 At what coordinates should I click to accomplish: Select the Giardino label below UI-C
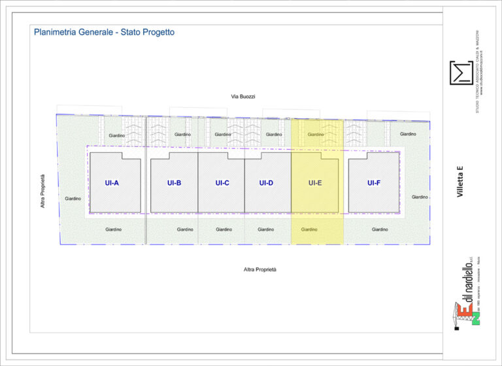tap(224, 229)
